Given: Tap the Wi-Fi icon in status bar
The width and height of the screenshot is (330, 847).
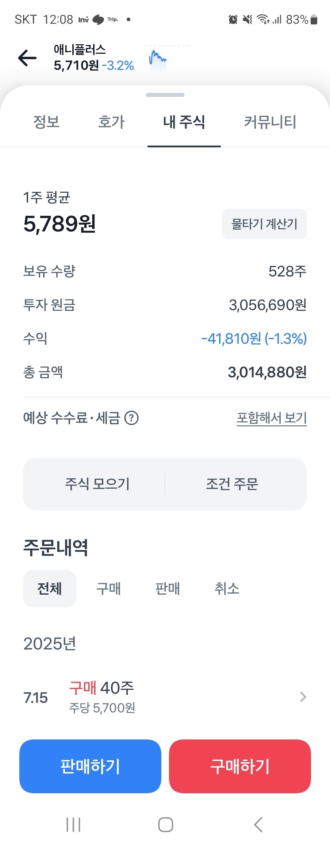Looking at the screenshot, I should click(x=263, y=19).
